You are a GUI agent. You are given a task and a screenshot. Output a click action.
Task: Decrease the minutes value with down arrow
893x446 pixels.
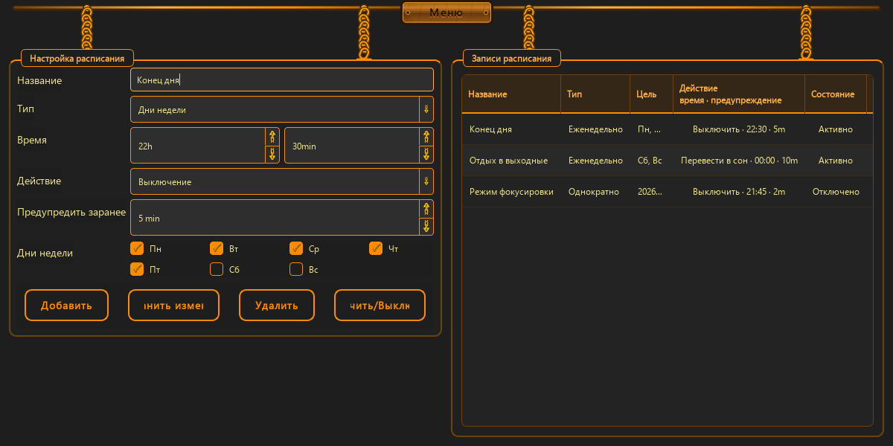(426, 155)
